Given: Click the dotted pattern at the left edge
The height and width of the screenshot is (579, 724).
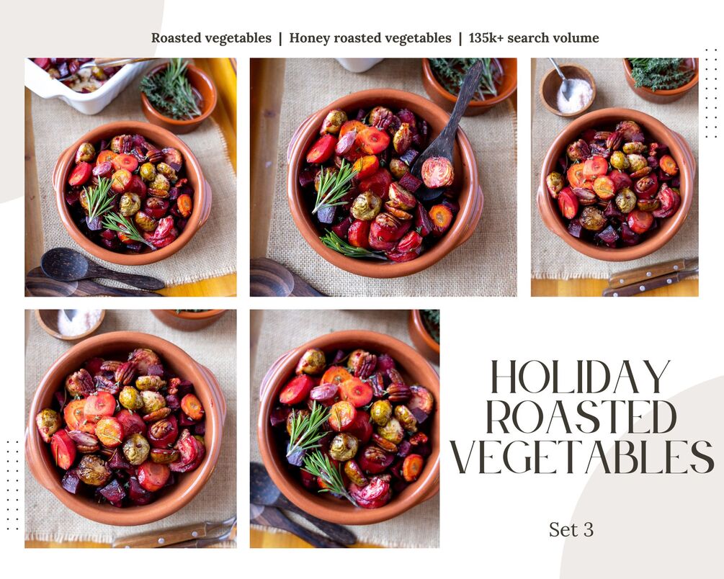Looking at the screenshot, I should pos(12,485).
